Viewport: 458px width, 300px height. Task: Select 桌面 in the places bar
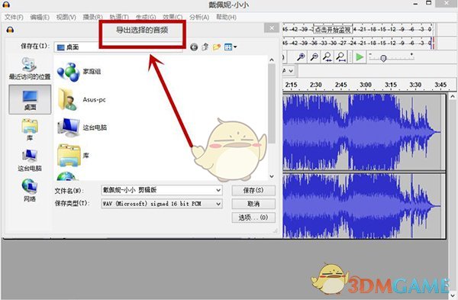(30, 99)
